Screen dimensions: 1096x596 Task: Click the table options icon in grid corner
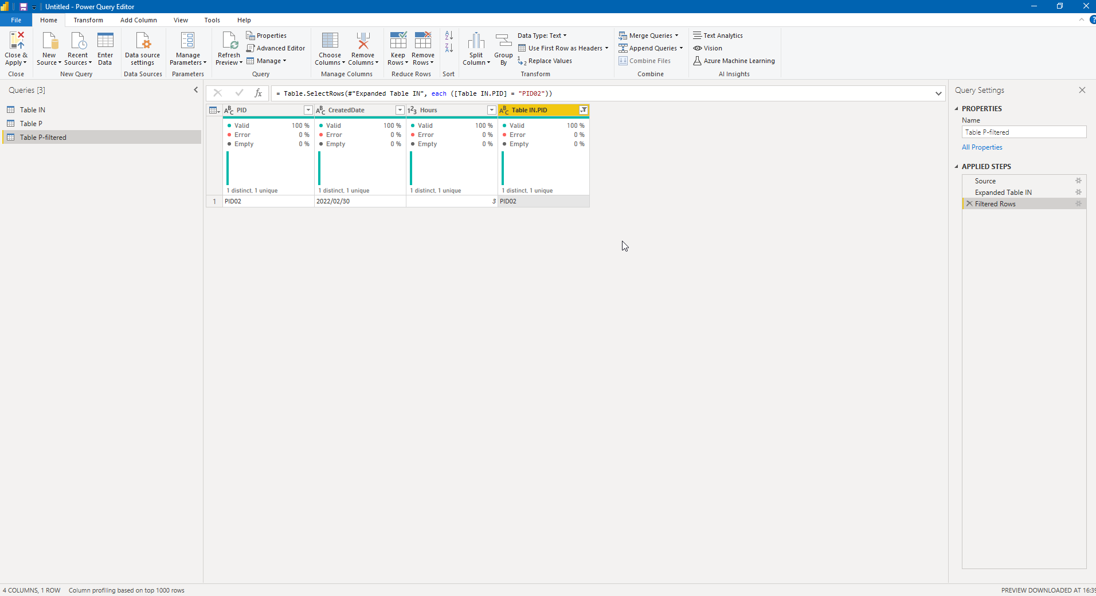pyautogui.click(x=214, y=110)
